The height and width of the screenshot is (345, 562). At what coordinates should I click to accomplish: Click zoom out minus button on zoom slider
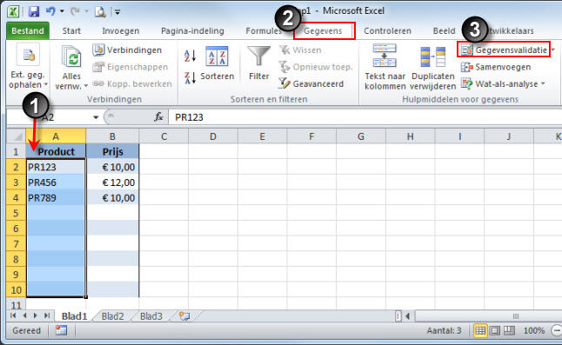(557, 330)
